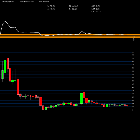Select the high value 'H: 15.50'
140x140 pixels.
pos(73,6)
